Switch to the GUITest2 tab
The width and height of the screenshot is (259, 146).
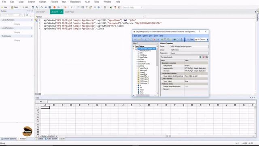tap(40, 12)
